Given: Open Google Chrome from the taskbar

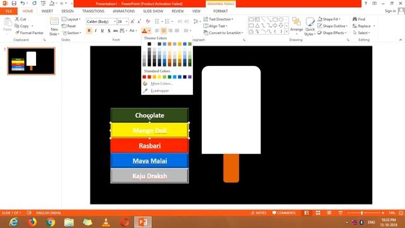Looking at the screenshot, I should click(51, 222).
